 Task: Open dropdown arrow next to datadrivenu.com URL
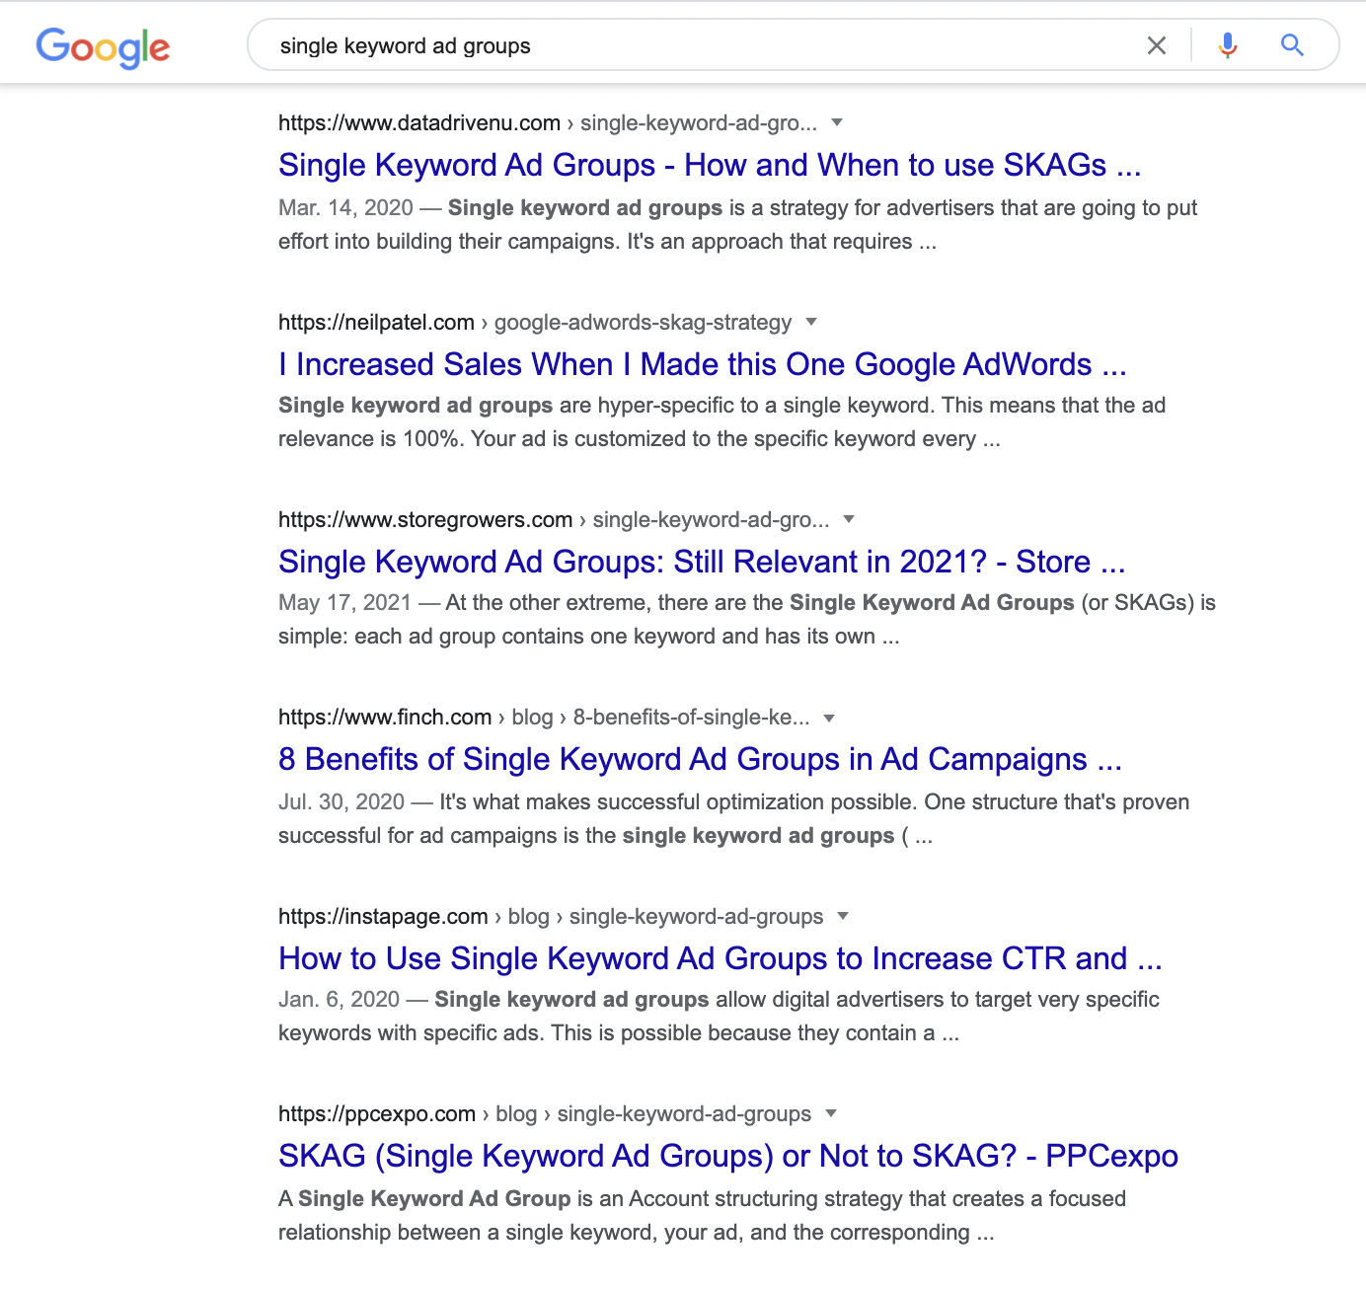(837, 122)
